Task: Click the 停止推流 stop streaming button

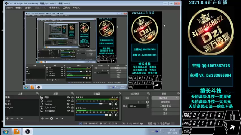Action: (x=163, y=98)
